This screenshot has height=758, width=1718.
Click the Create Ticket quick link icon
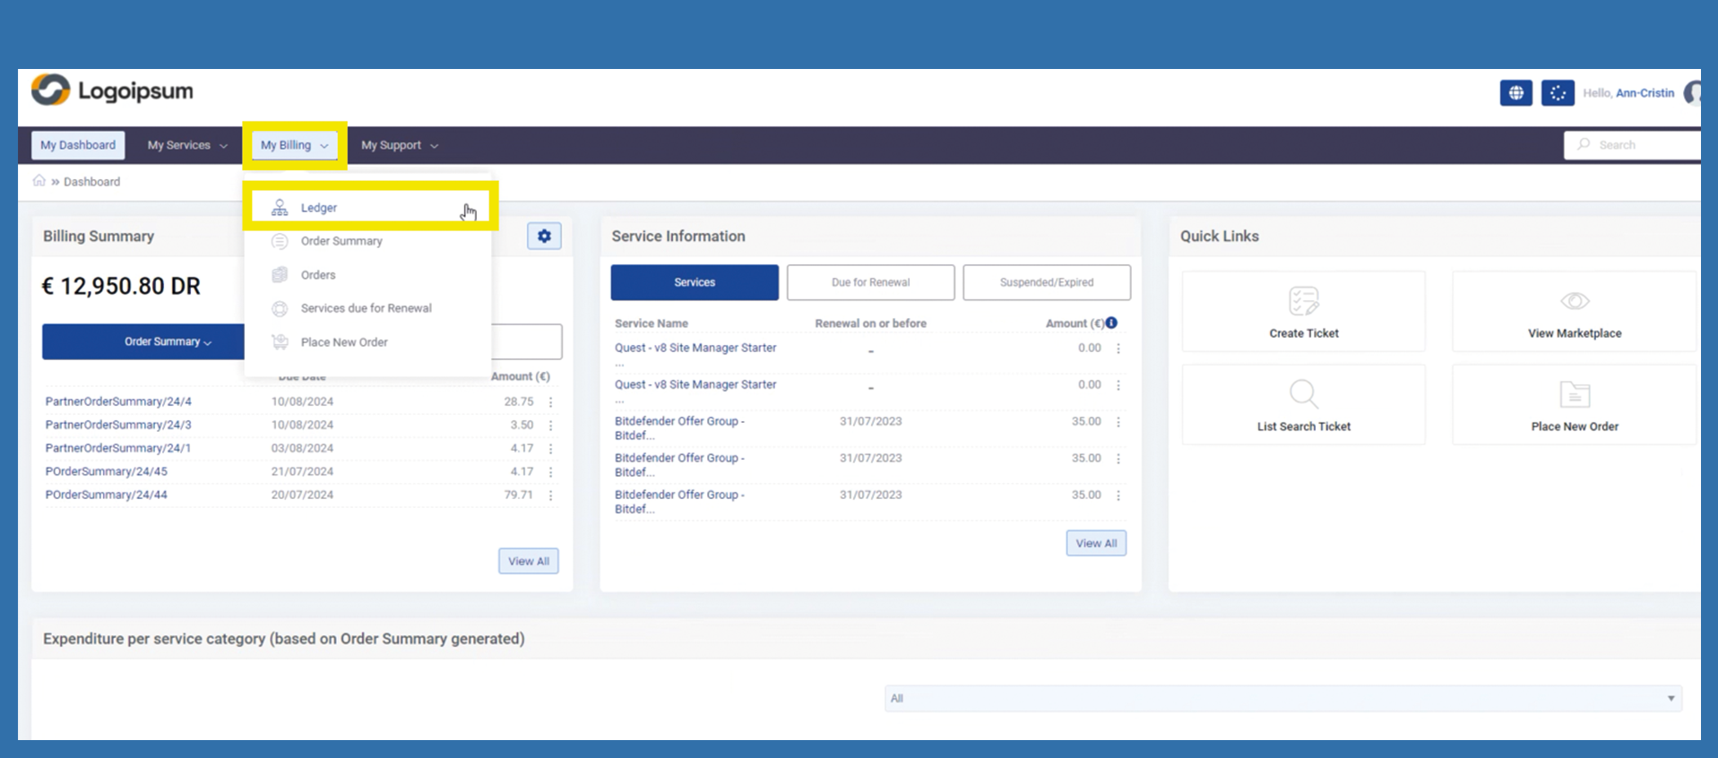(1303, 301)
